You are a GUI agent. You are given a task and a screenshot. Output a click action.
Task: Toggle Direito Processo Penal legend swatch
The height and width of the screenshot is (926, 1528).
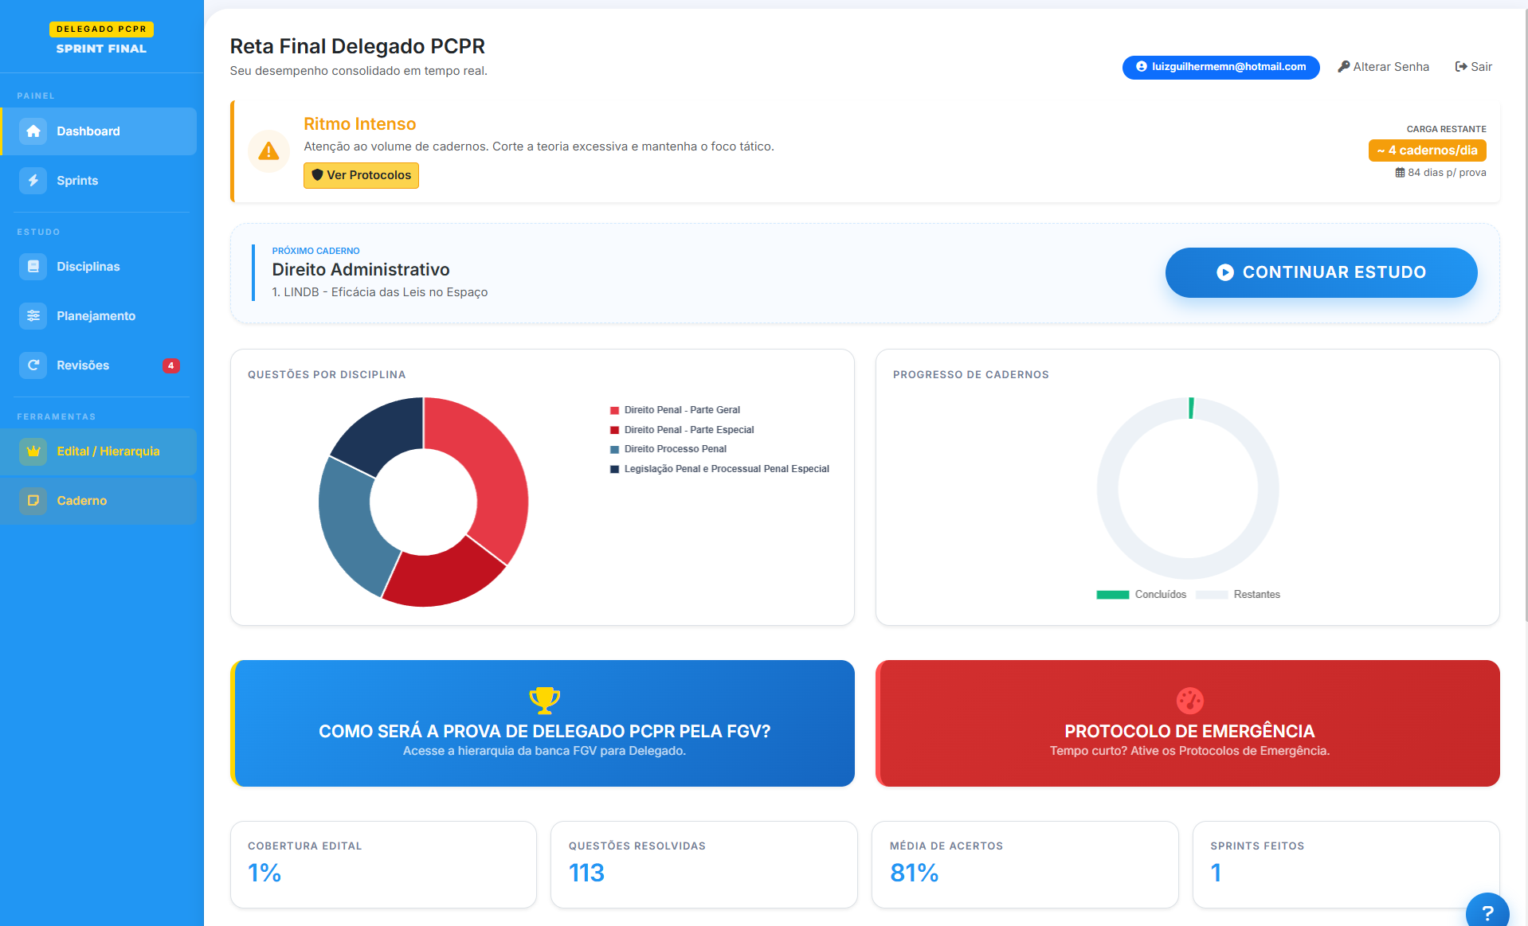614,450
